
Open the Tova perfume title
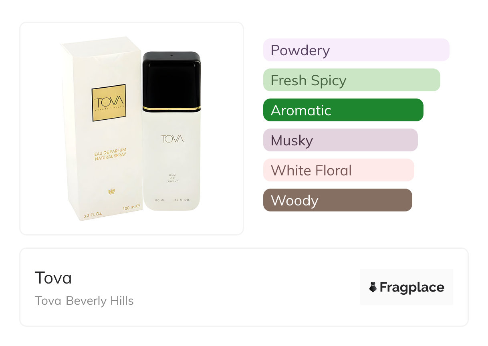coord(53,278)
